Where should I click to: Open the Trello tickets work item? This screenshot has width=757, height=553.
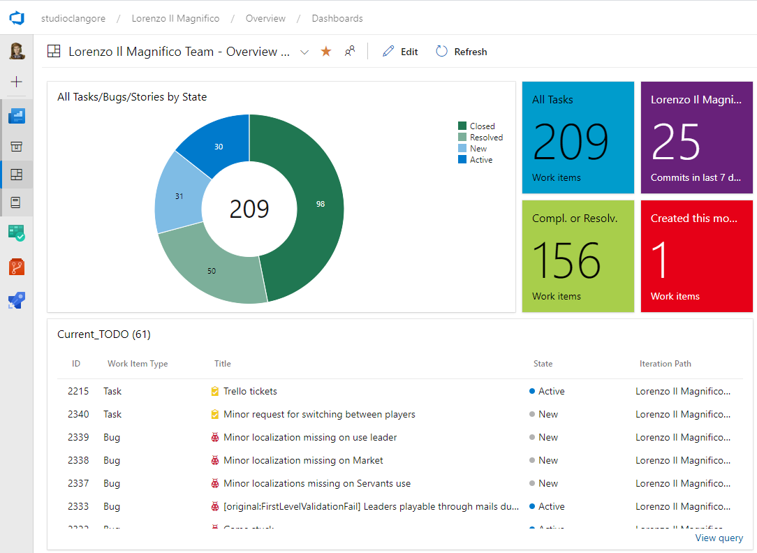point(250,391)
